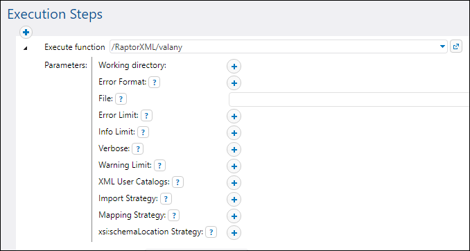Add a Verbose parameter value
Screen dimensions: 470x251
(234, 150)
